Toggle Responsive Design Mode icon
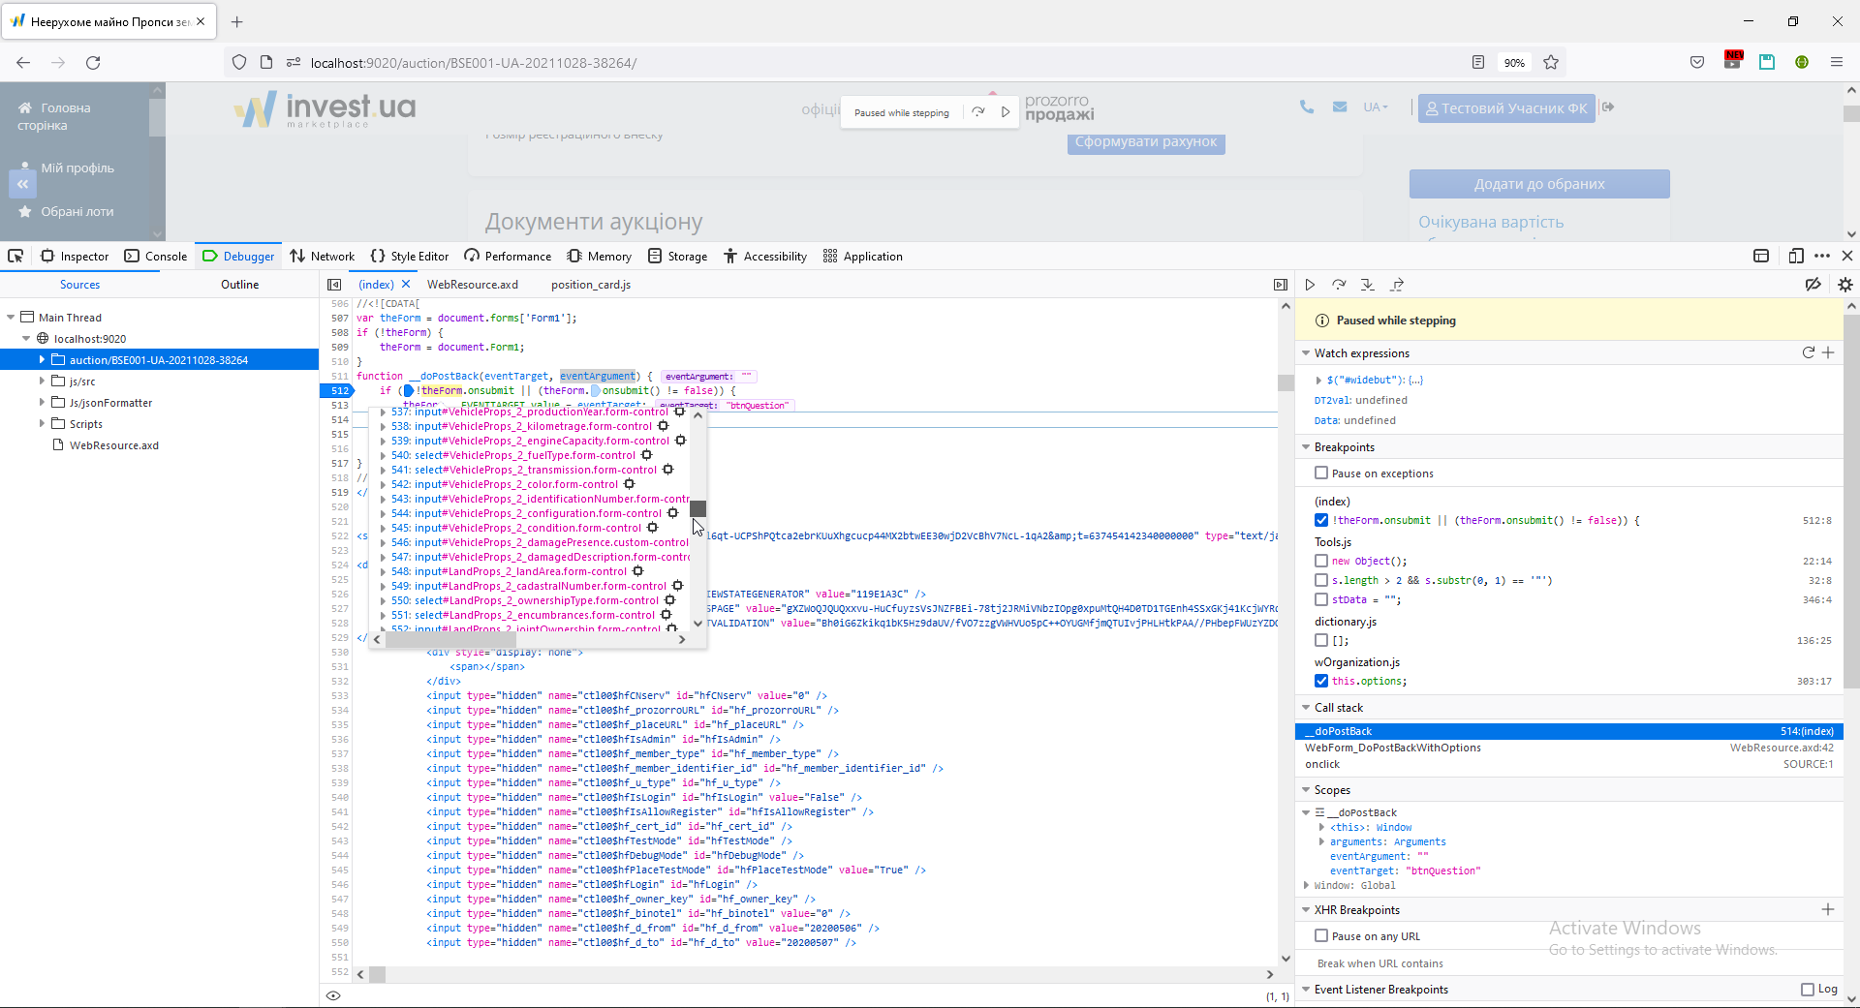The width and height of the screenshot is (1860, 1008). click(1796, 257)
